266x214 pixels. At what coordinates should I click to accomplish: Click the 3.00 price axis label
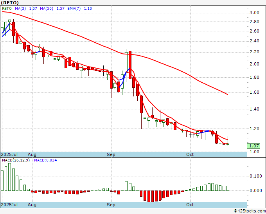point(254,13)
